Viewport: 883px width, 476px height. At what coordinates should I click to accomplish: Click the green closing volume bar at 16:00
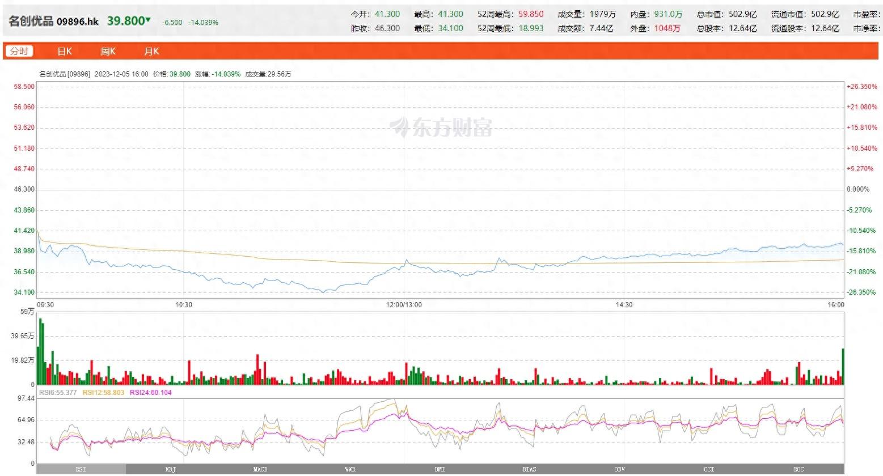[x=843, y=367]
